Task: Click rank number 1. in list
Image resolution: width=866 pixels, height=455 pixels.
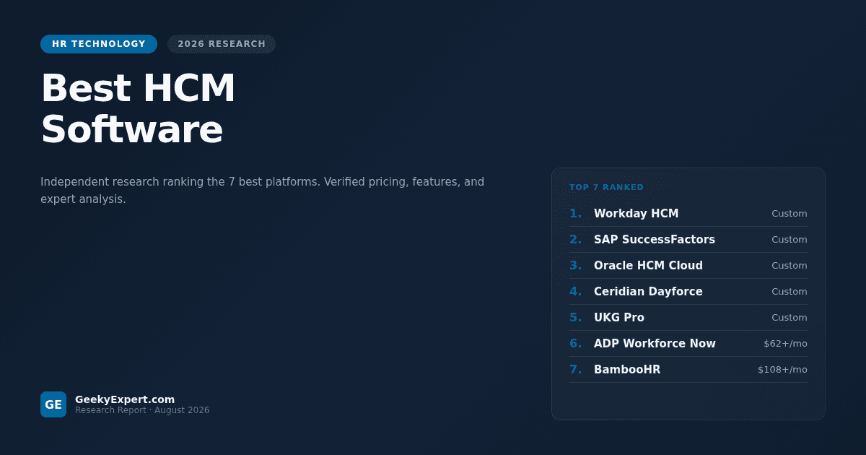Action: [575, 214]
